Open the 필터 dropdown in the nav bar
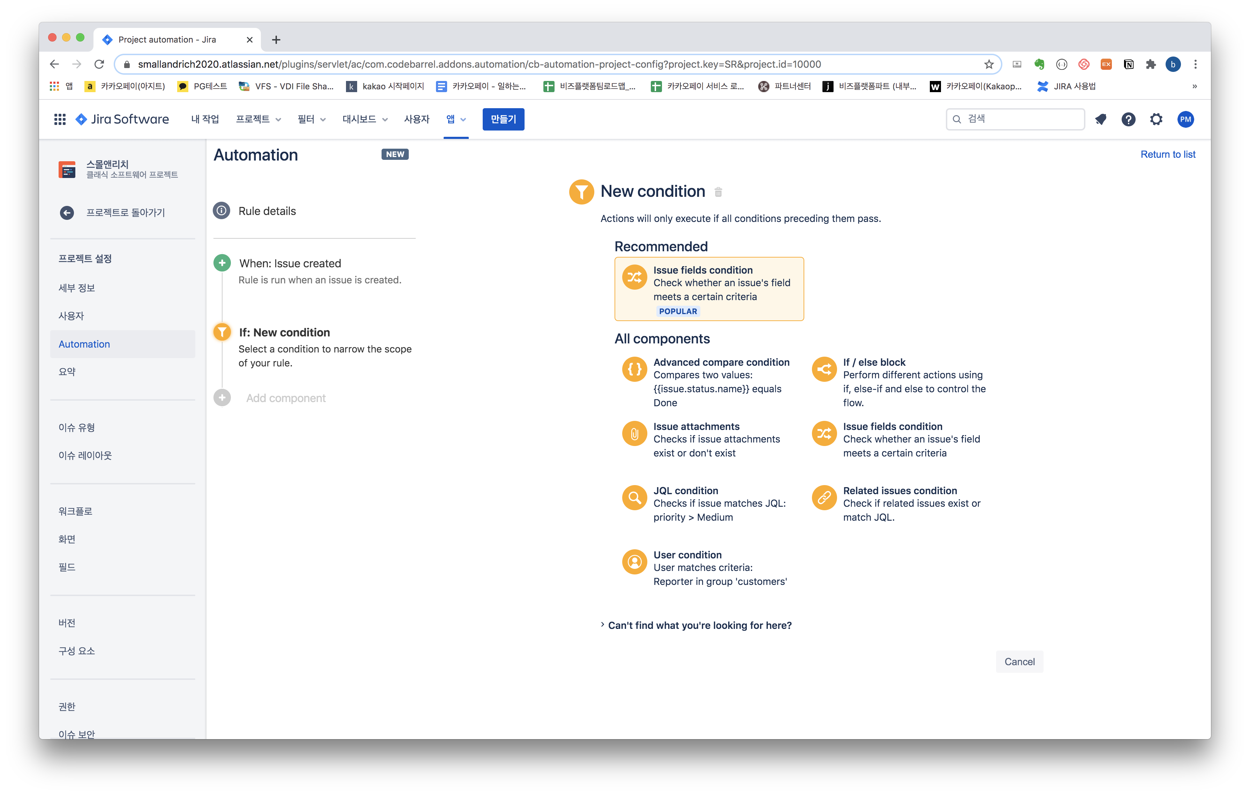Viewport: 1250px width, 795px height. point(311,119)
